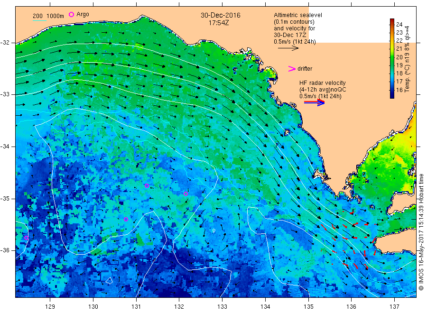Click the 137 longitude axis label
The width and height of the screenshot is (427, 313).
[394, 307]
